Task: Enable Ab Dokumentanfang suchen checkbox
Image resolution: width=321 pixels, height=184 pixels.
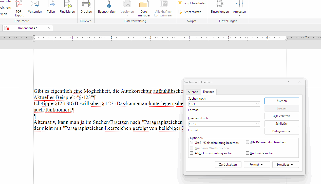Action: click(192, 153)
